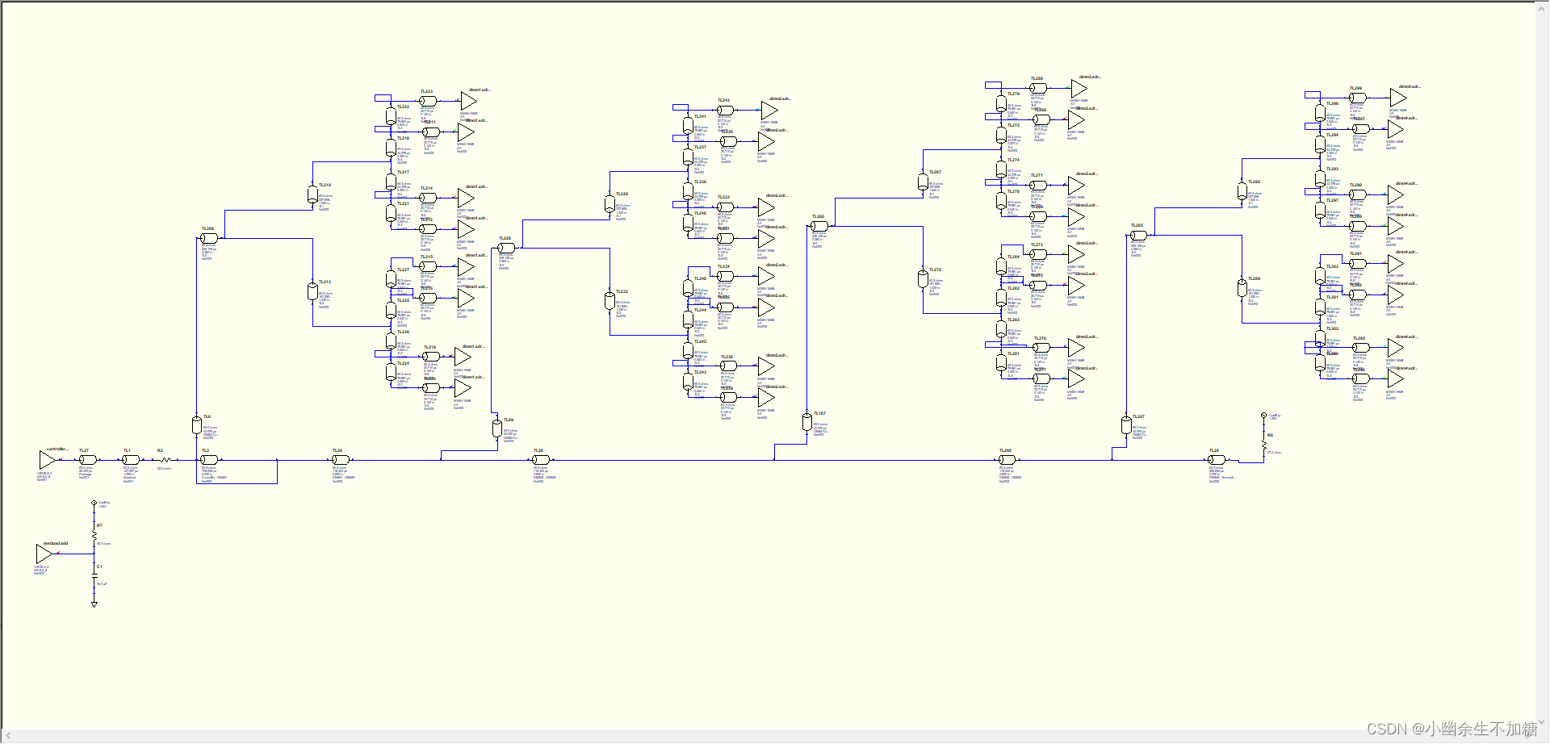Click the TL1 label to rename it
This screenshot has height=744, width=1550.
pyautogui.click(x=127, y=449)
